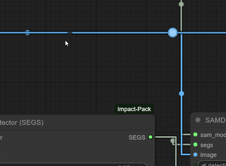The height and width of the screenshot is (166, 226).
Task: Click the gray wire dot at the top edge
Action: point(181,4)
